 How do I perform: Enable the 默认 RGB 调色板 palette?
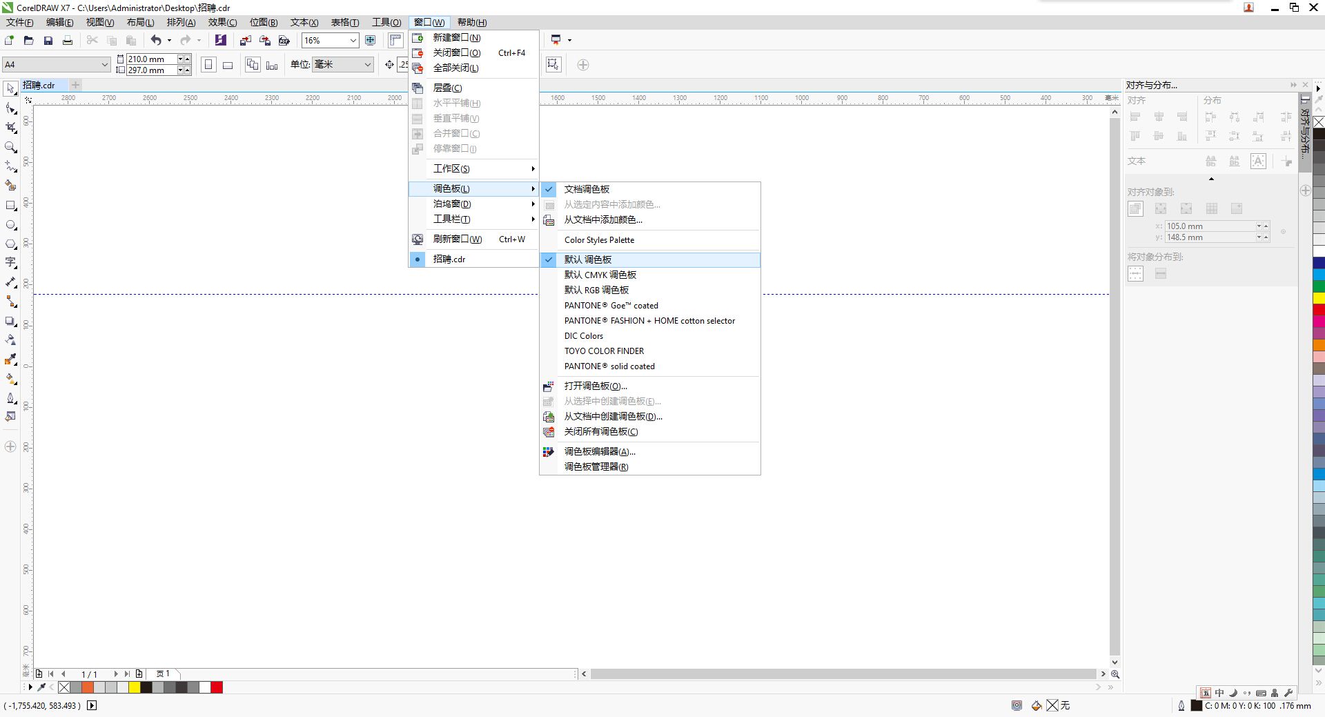[x=649, y=290]
